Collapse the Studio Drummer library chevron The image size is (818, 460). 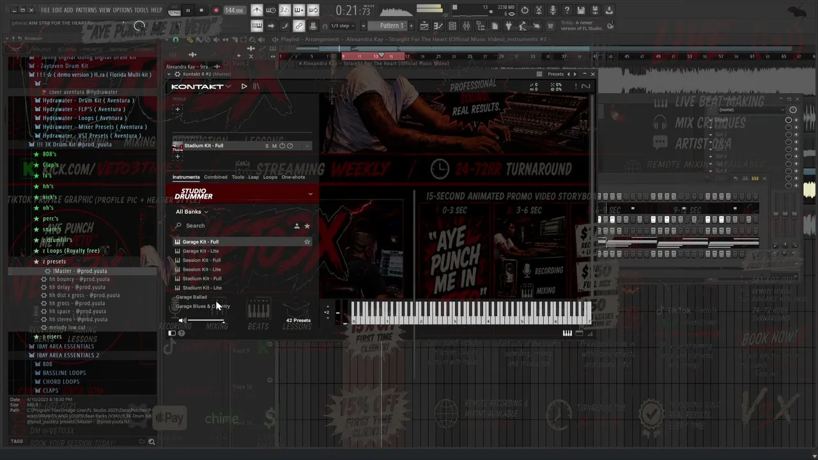pyautogui.click(x=311, y=194)
